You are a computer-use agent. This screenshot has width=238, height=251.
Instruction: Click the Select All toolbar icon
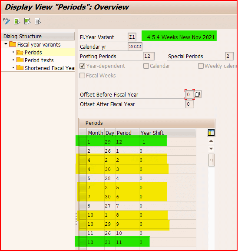17,21
